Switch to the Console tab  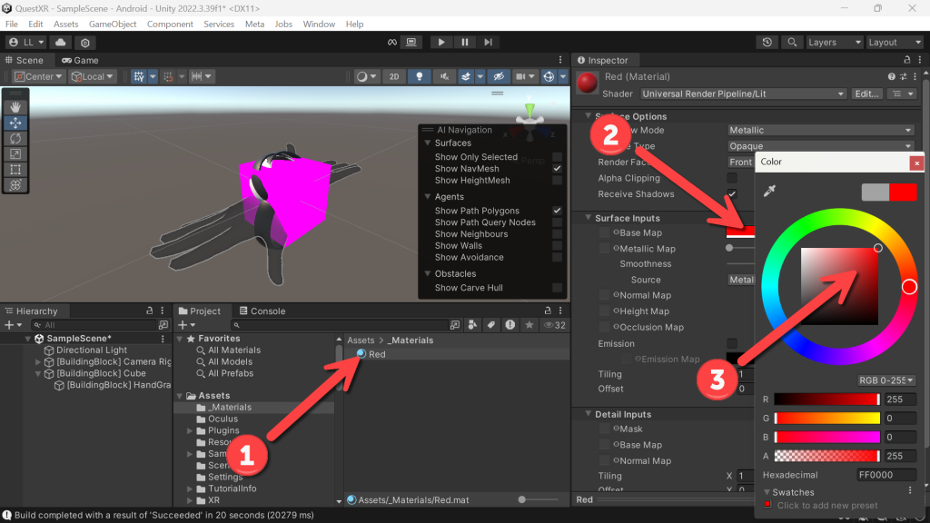262,311
